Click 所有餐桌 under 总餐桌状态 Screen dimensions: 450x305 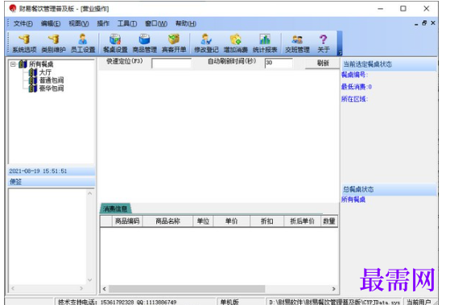[353, 200]
